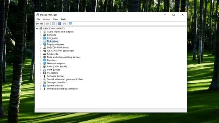
Task: Select the Computer tree item
Action: (52, 38)
